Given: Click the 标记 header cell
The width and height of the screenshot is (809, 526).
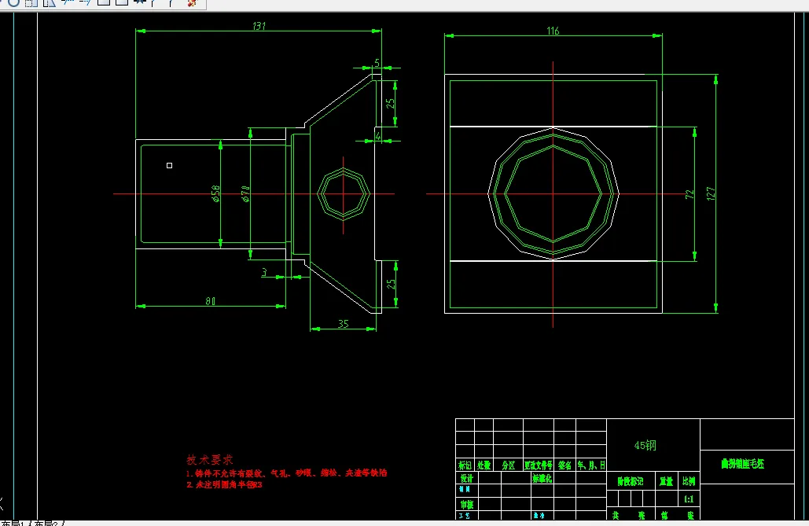Looking at the screenshot, I should 465,465.
